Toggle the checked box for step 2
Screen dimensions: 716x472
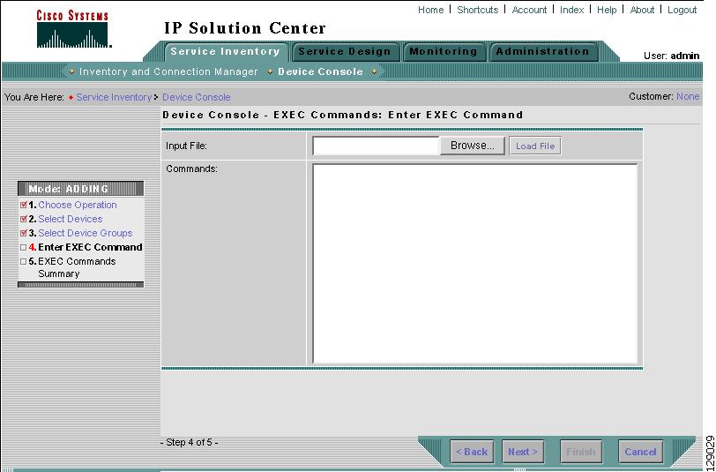(x=24, y=219)
